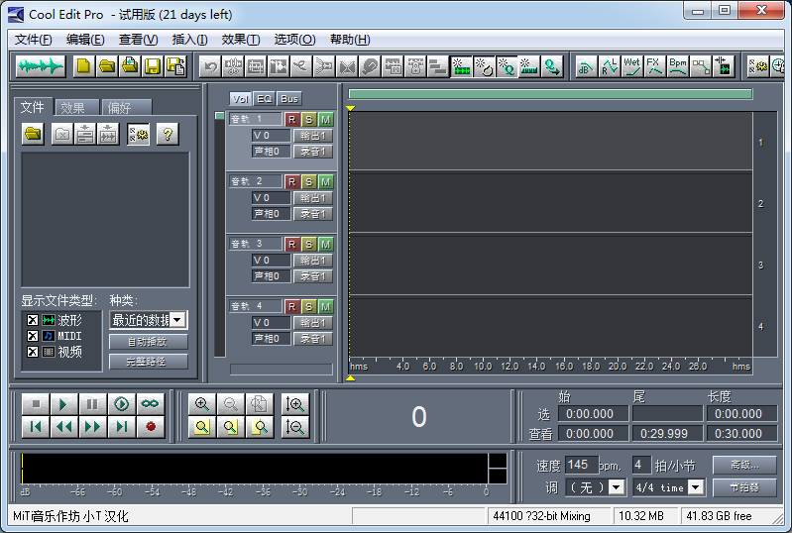792x533 pixels.
Task: Start playback with the play button
Action: 63,404
